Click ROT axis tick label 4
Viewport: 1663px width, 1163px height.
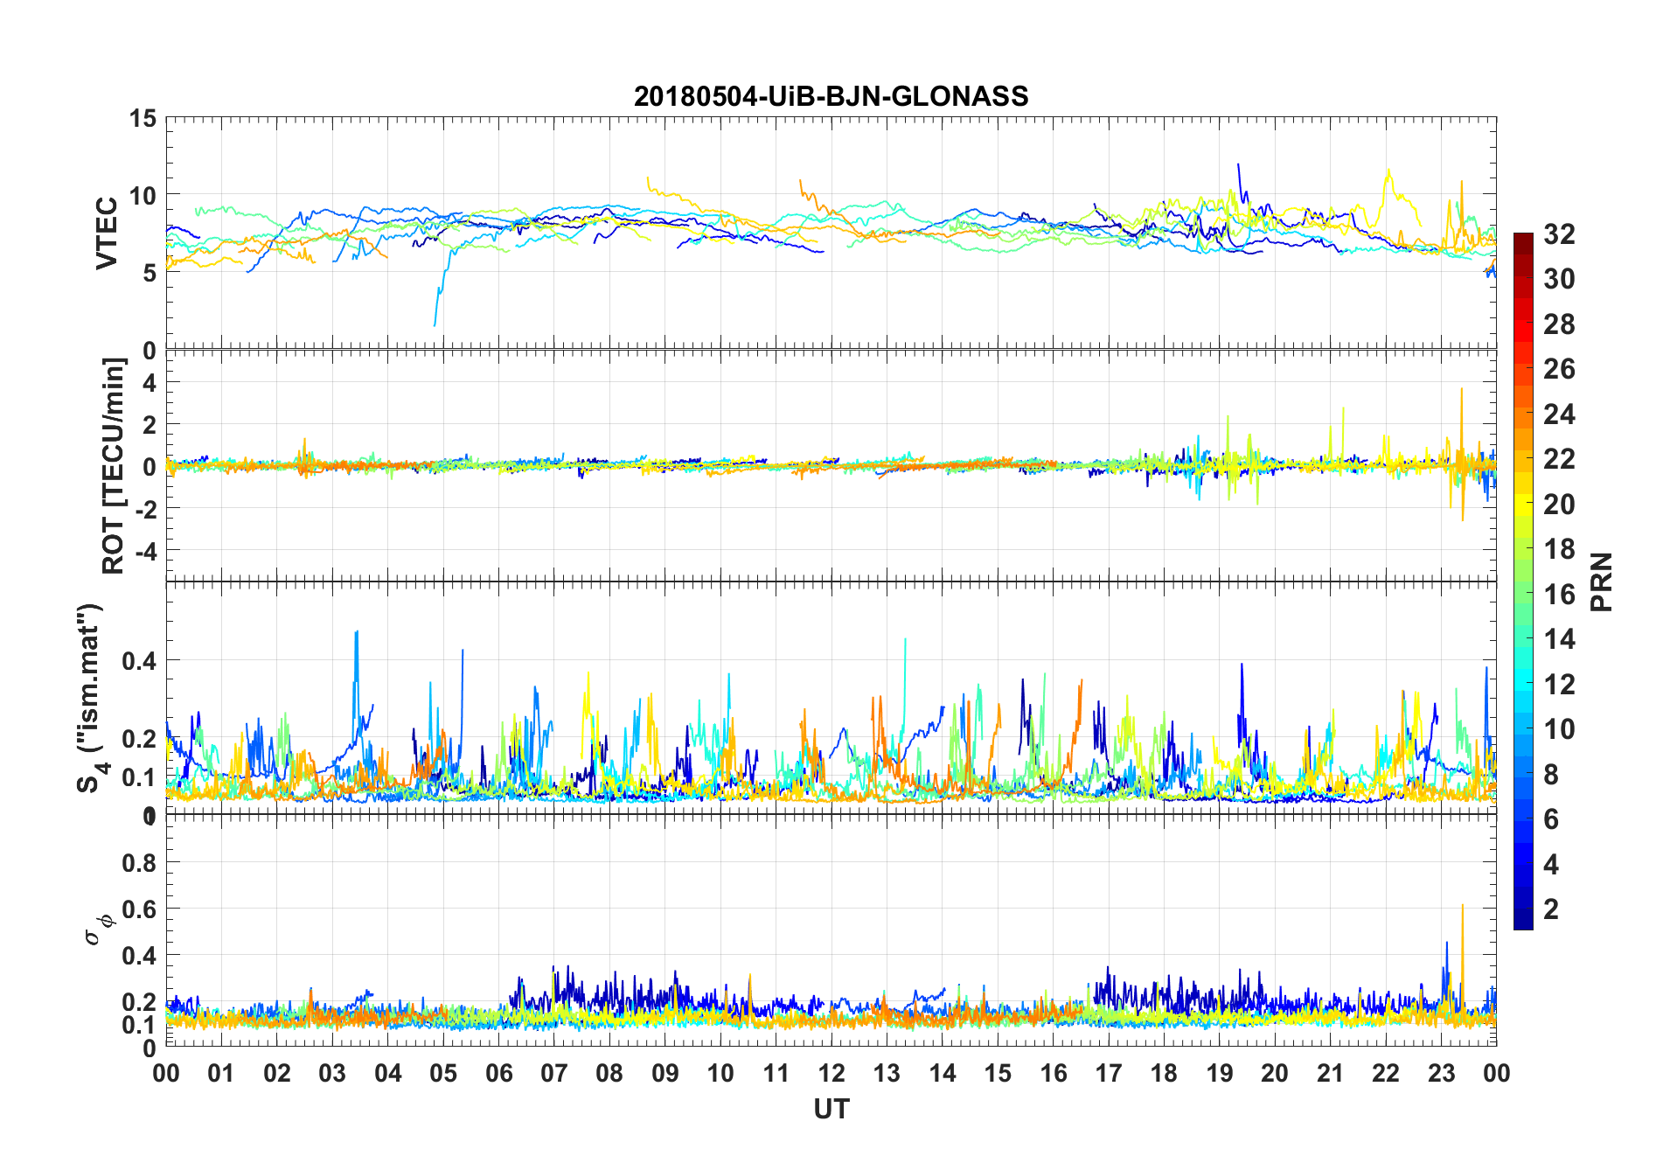[x=150, y=382]
